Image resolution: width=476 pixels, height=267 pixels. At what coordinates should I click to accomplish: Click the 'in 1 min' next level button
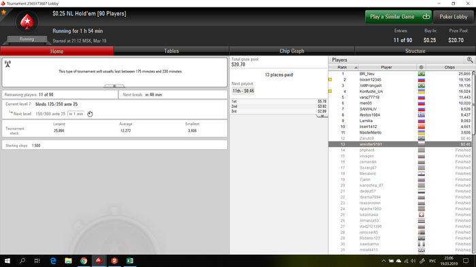click(x=76, y=114)
